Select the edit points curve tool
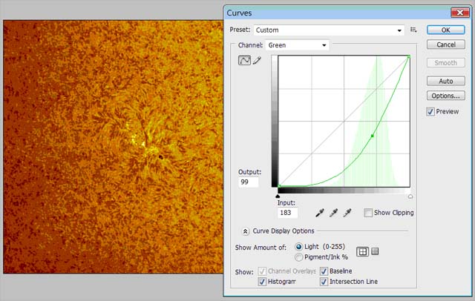This screenshot has width=475, height=301. click(243, 61)
